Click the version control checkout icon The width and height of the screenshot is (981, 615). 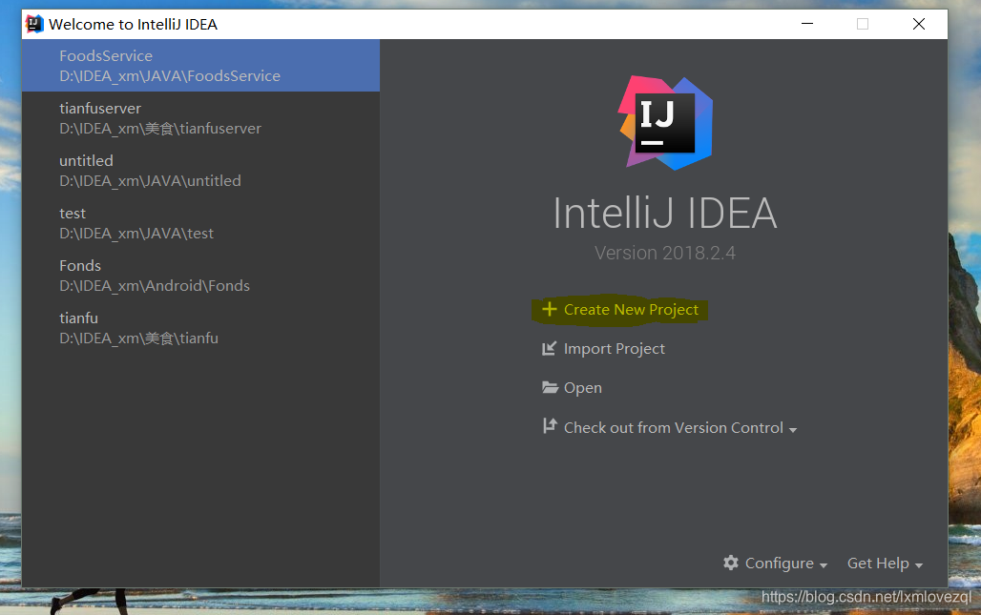click(x=550, y=426)
